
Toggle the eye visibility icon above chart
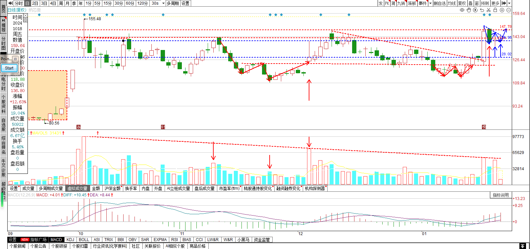tap(462, 10)
